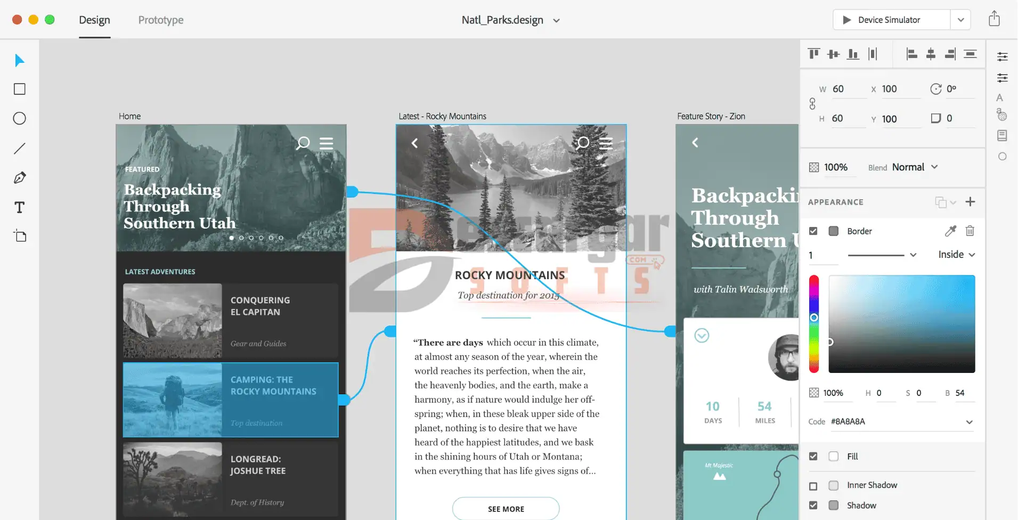Click the Share export icon

(x=994, y=19)
